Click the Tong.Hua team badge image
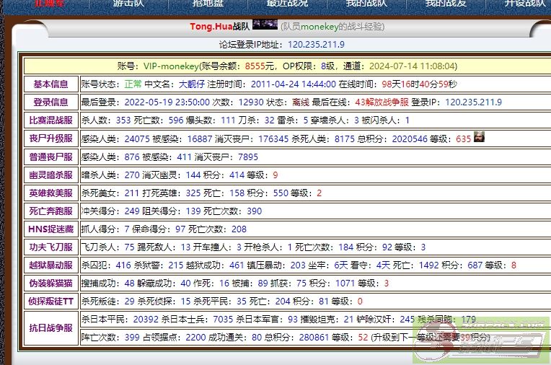This screenshot has width=551, height=365. 265,25
